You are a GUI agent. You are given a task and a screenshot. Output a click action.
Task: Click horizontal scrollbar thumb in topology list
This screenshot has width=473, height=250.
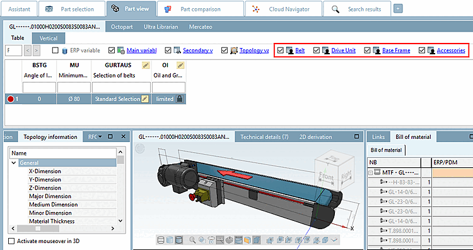pos(38,229)
